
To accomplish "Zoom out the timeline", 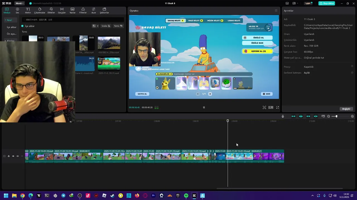I will 329,116.
